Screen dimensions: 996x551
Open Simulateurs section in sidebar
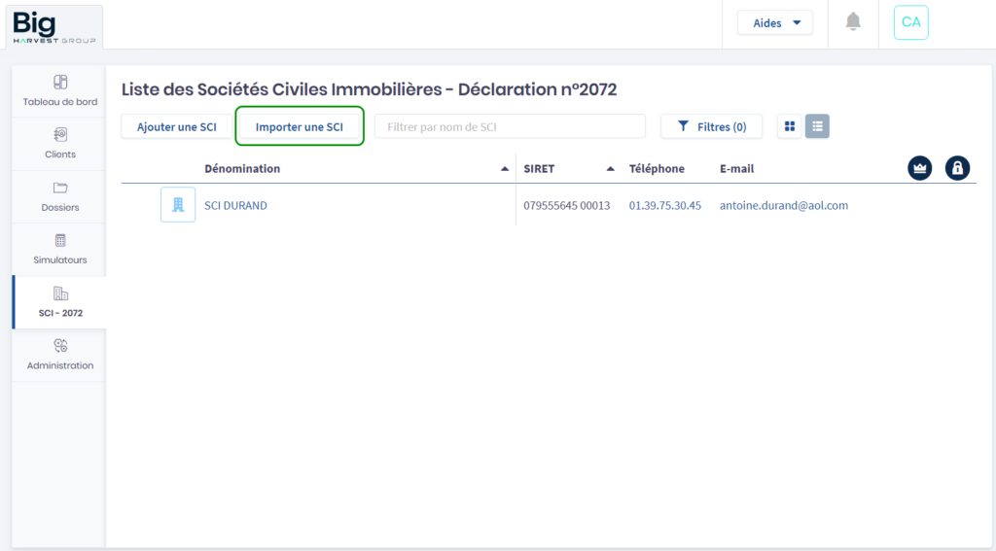tap(59, 249)
